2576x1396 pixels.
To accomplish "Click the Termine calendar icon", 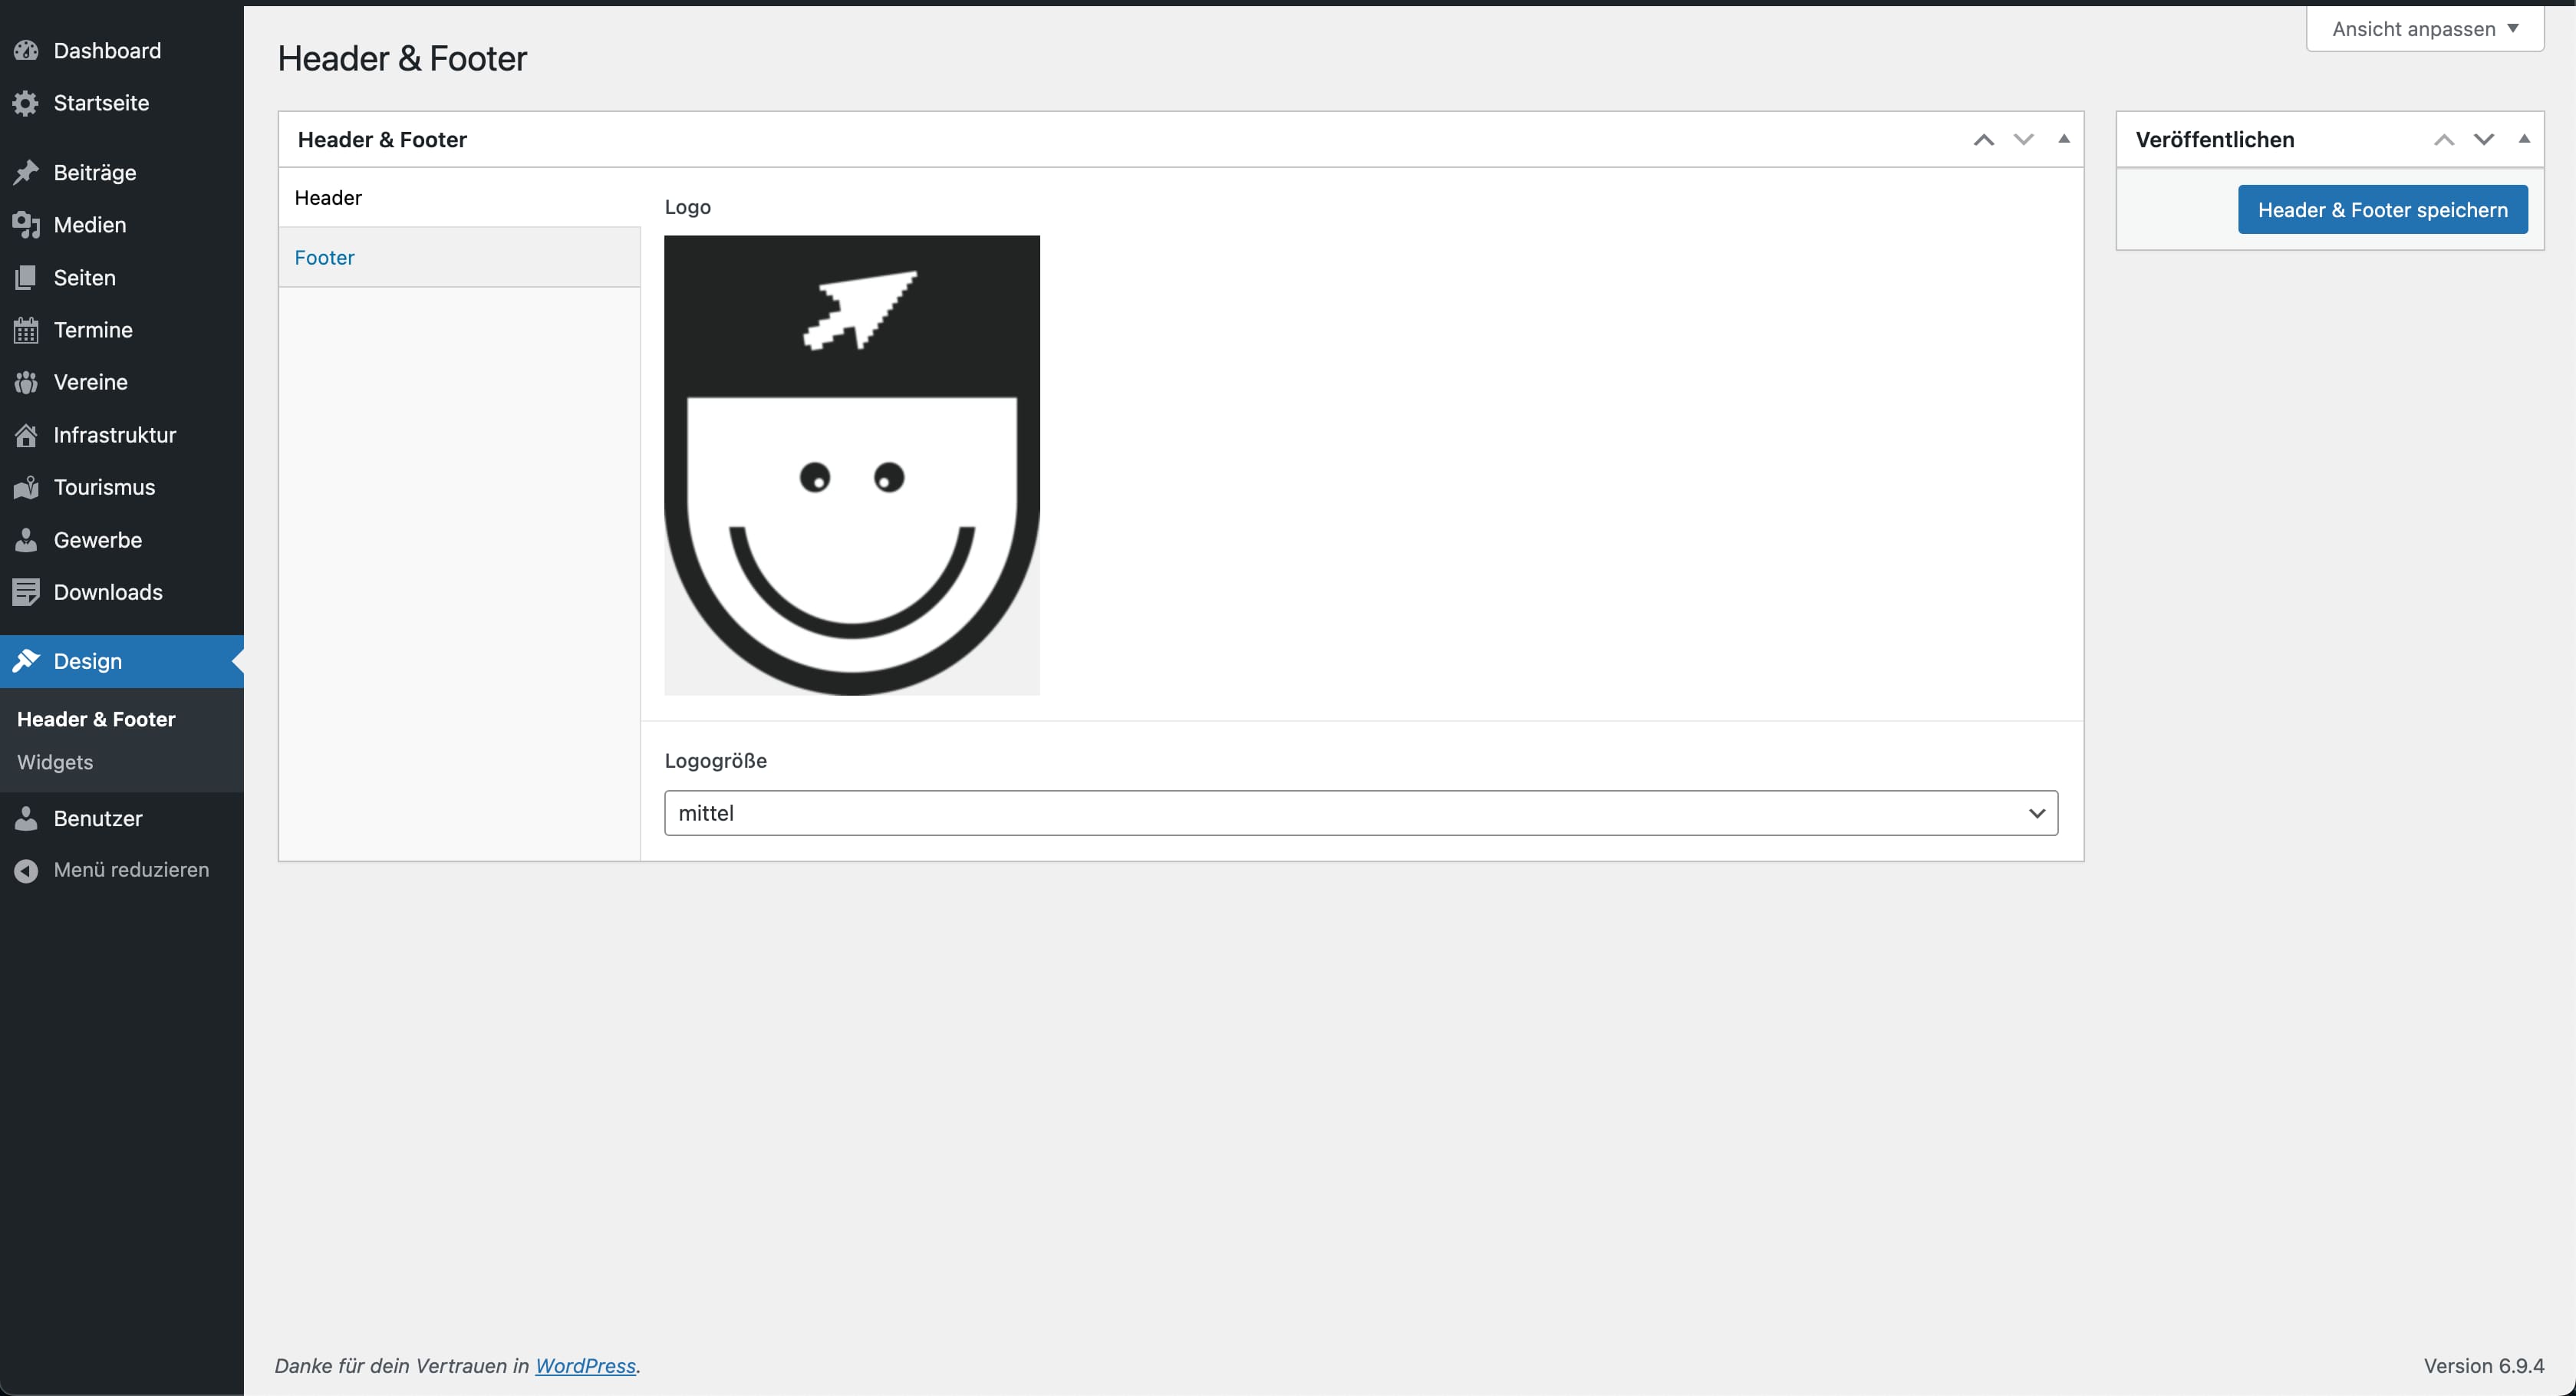I will coord(26,330).
